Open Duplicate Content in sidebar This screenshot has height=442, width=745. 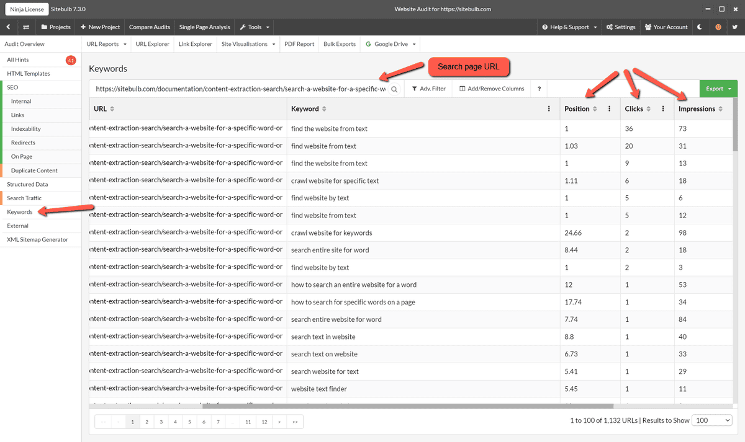(34, 170)
